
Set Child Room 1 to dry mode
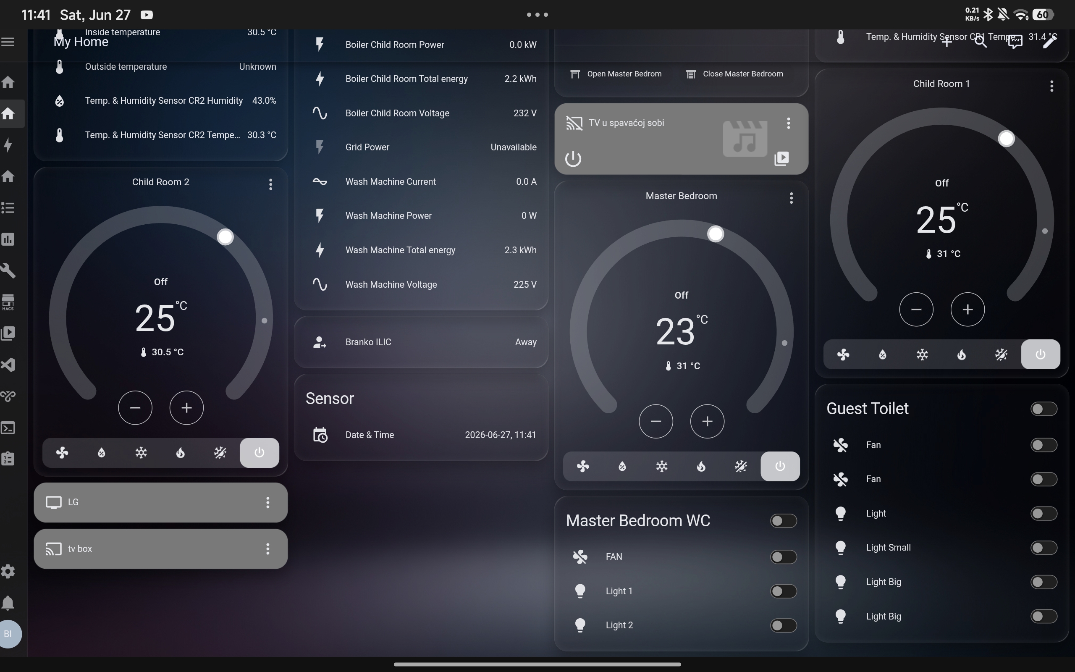tap(883, 354)
